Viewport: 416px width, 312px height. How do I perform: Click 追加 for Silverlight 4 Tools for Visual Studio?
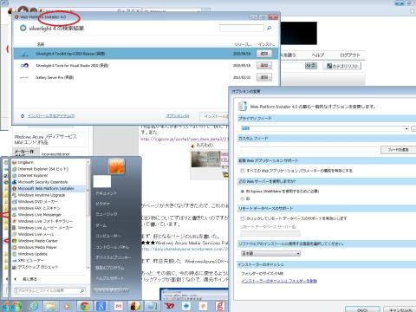point(264,66)
